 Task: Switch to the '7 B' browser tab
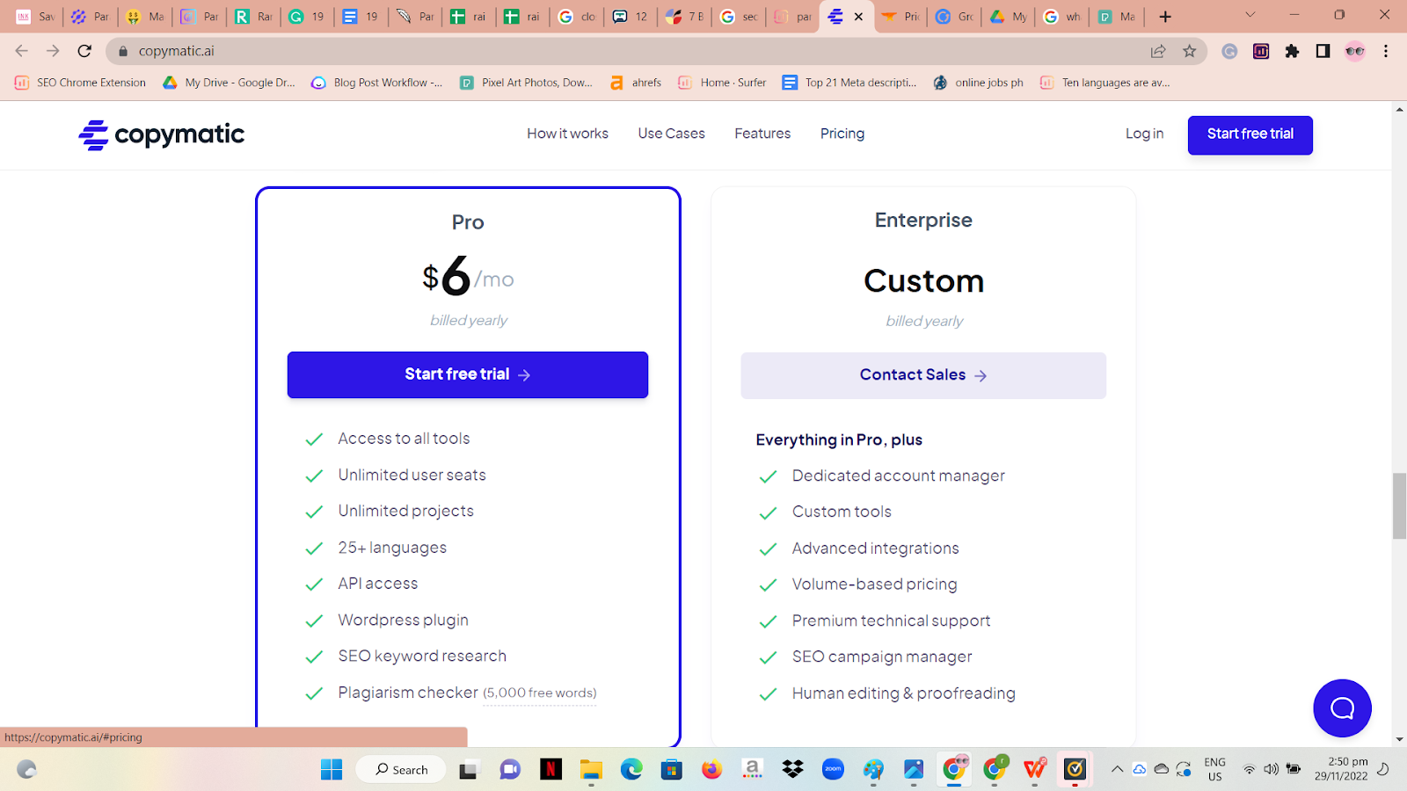tap(684, 17)
